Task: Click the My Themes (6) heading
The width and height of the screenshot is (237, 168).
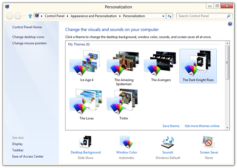Action: (x=79, y=44)
